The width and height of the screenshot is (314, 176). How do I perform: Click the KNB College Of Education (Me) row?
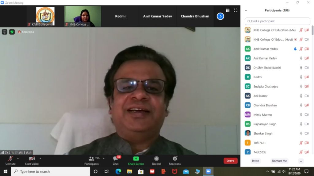point(277,30)
